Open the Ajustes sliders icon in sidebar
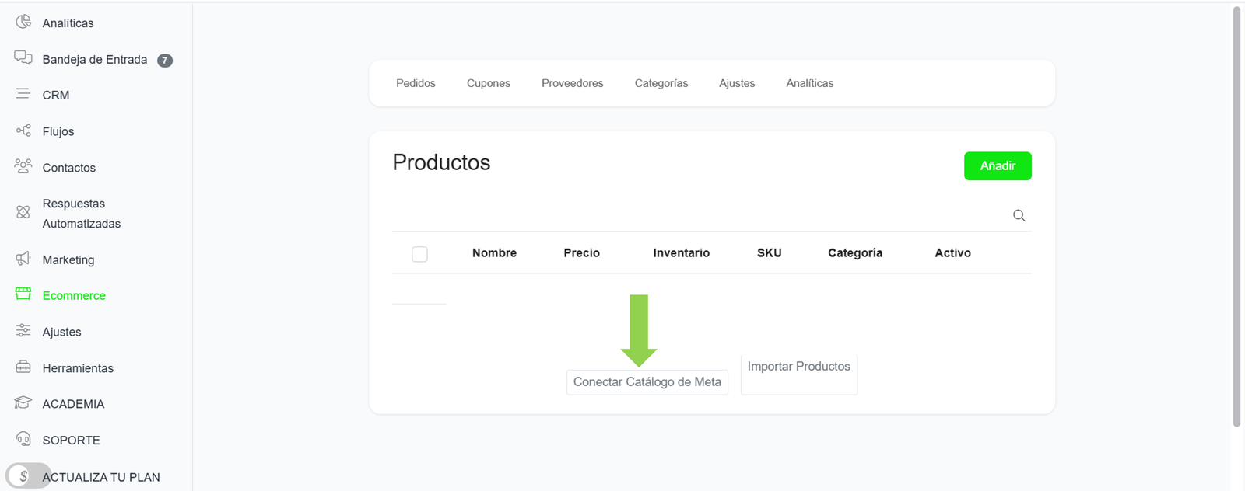This screenshot has width=1245, height=491. [23, 331]
